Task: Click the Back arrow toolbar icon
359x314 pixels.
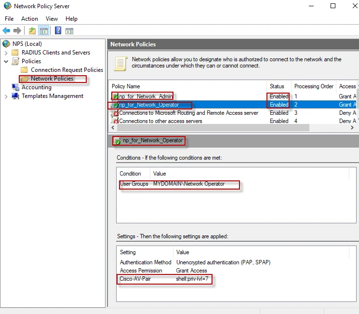Action: 6,31
